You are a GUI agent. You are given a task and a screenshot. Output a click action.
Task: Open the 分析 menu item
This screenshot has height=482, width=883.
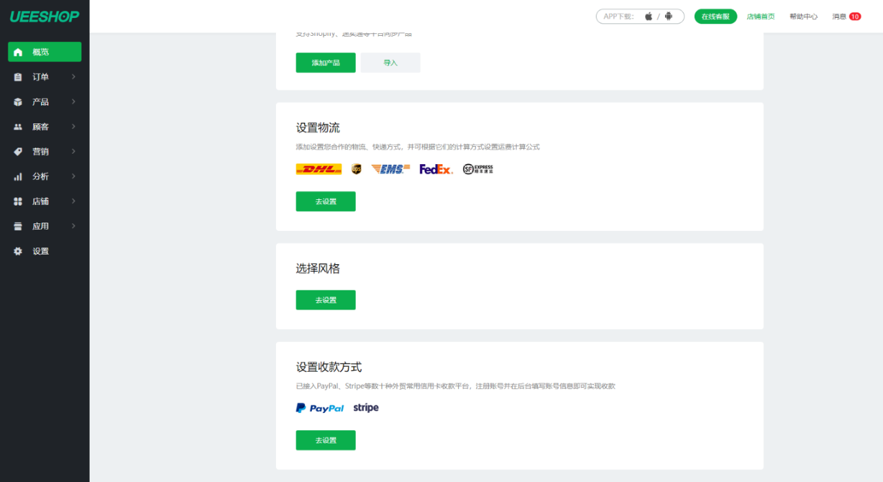pos(45,177)
